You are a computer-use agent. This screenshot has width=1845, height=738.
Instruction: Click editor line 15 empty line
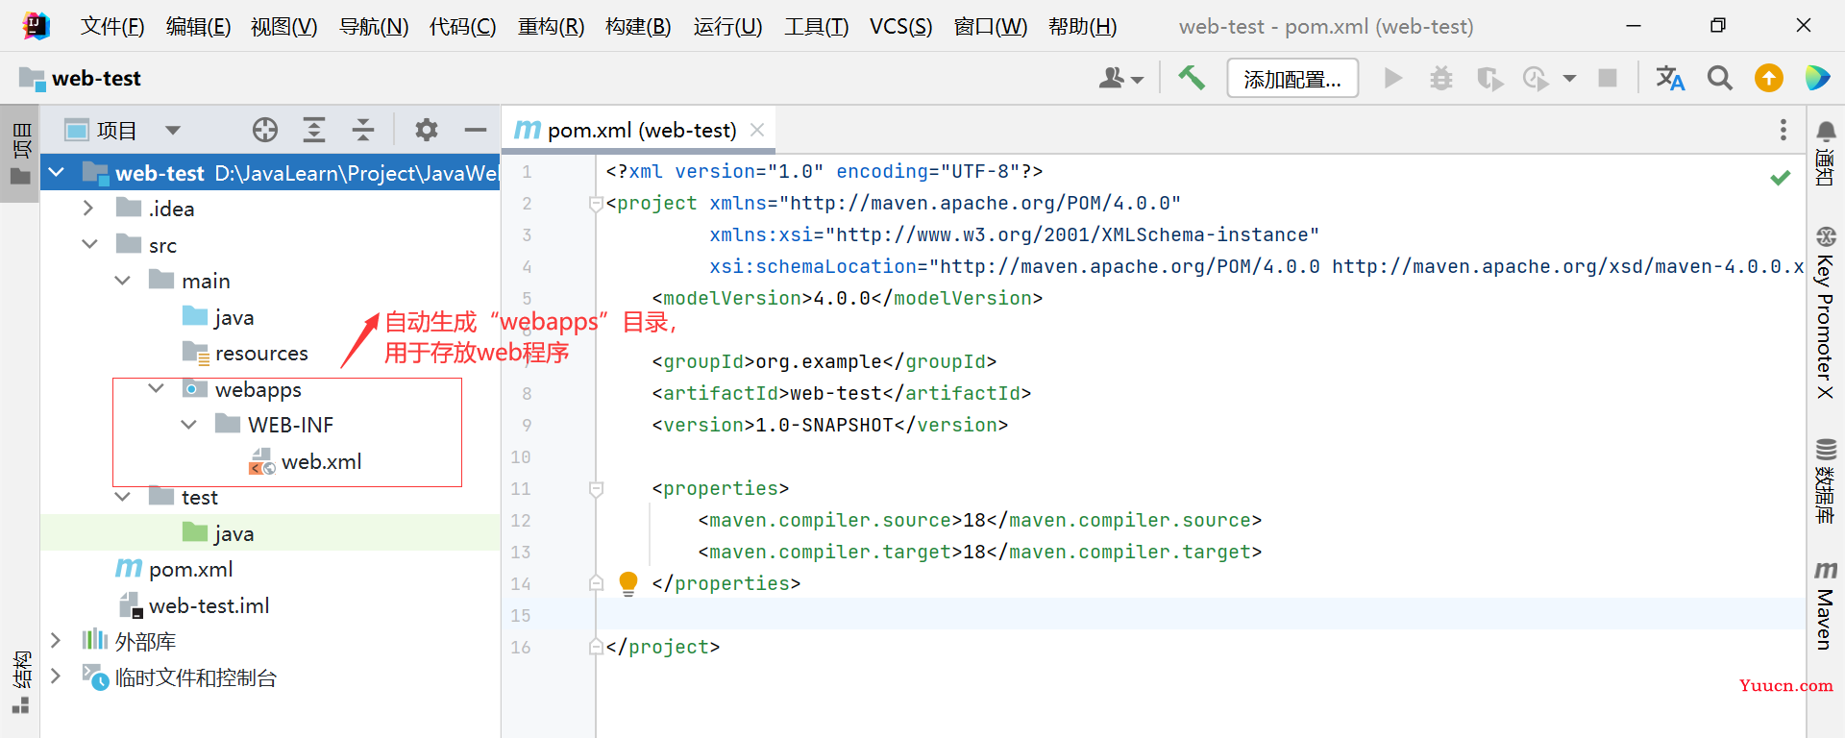1199,615
